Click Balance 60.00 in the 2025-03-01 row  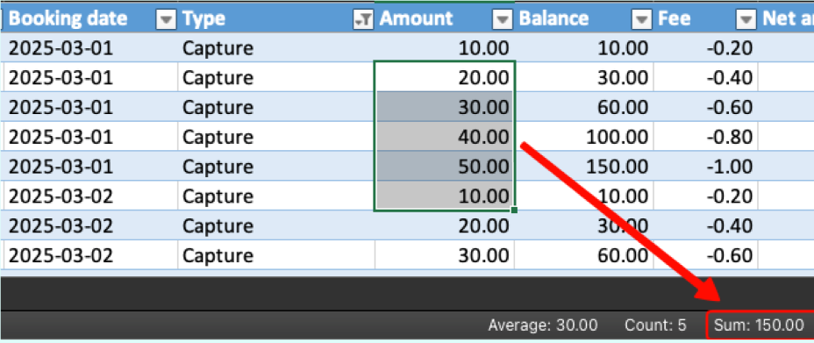coord(583,107)
